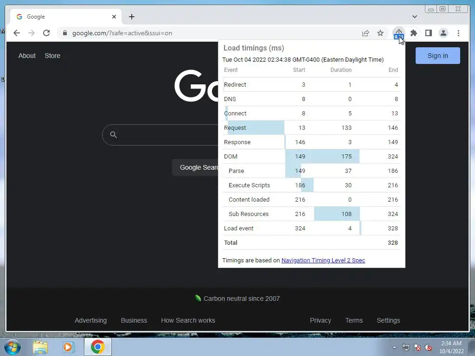Click the Tue Oct 04 2022 timestamp line
This screenshot has height=356, width=475.
click(x=303, y=60)
